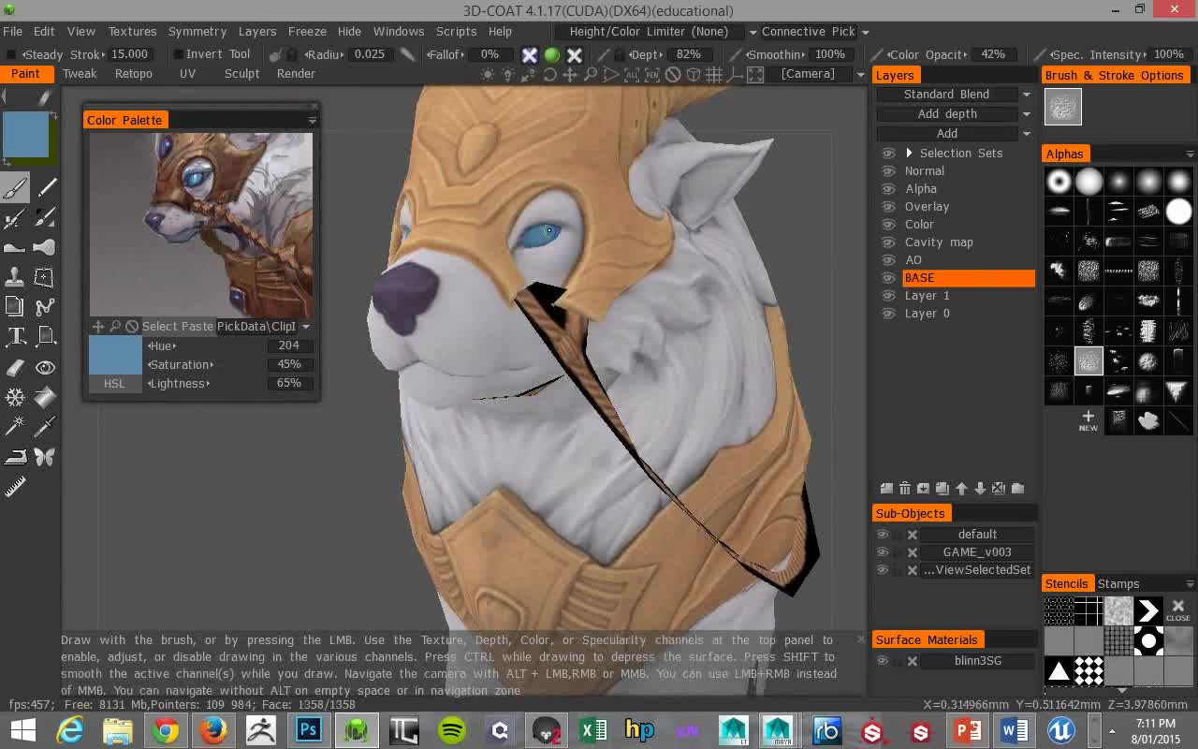The height and width of the screenshot is (749, 1198).
Task: Add a new alpha with NEW button
Action: pyautogui.click(x=1088, y=420)
